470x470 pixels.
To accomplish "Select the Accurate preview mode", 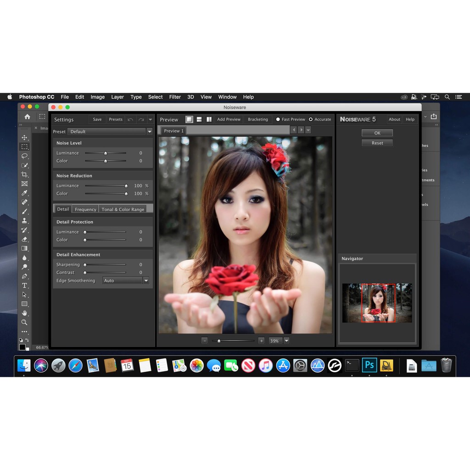I will (311, 119).
